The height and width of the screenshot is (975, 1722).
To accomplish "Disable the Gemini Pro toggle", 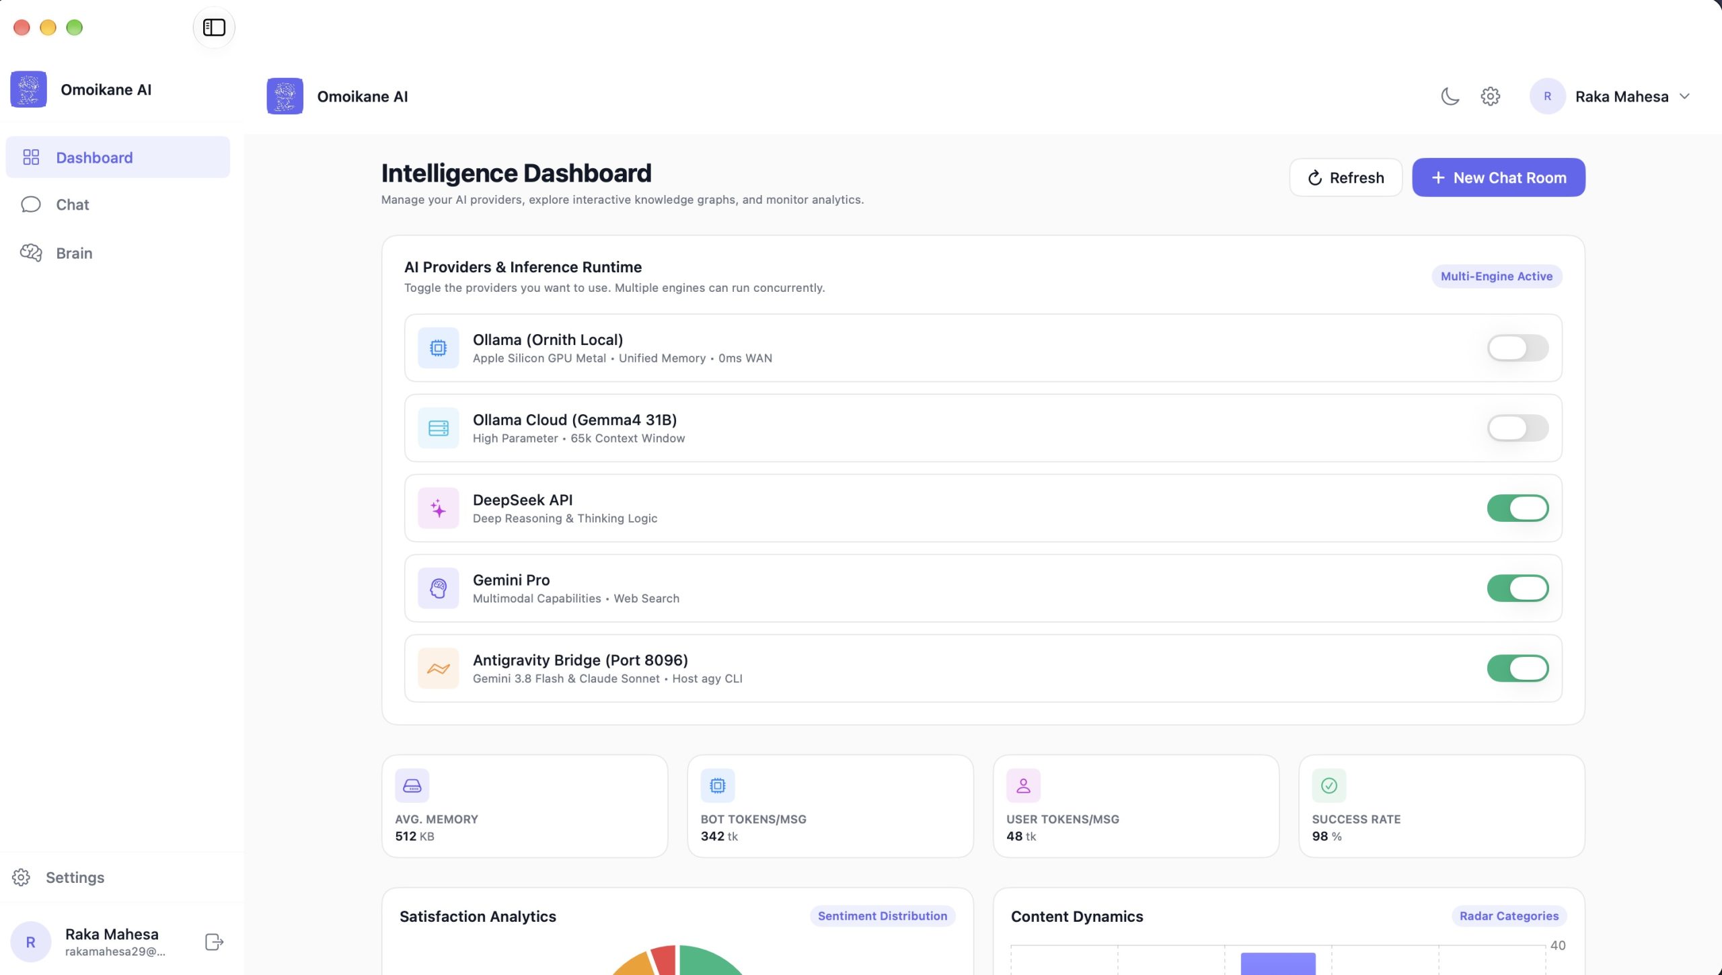I will [x=1518, y=588].
